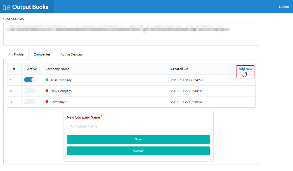Enable the Company 2 active switch
The height and width of the screenshot is (171, 293).
30,102
